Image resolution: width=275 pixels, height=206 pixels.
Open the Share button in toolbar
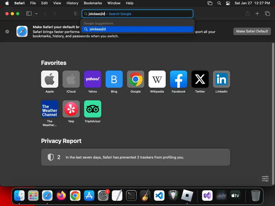[247, 13]
